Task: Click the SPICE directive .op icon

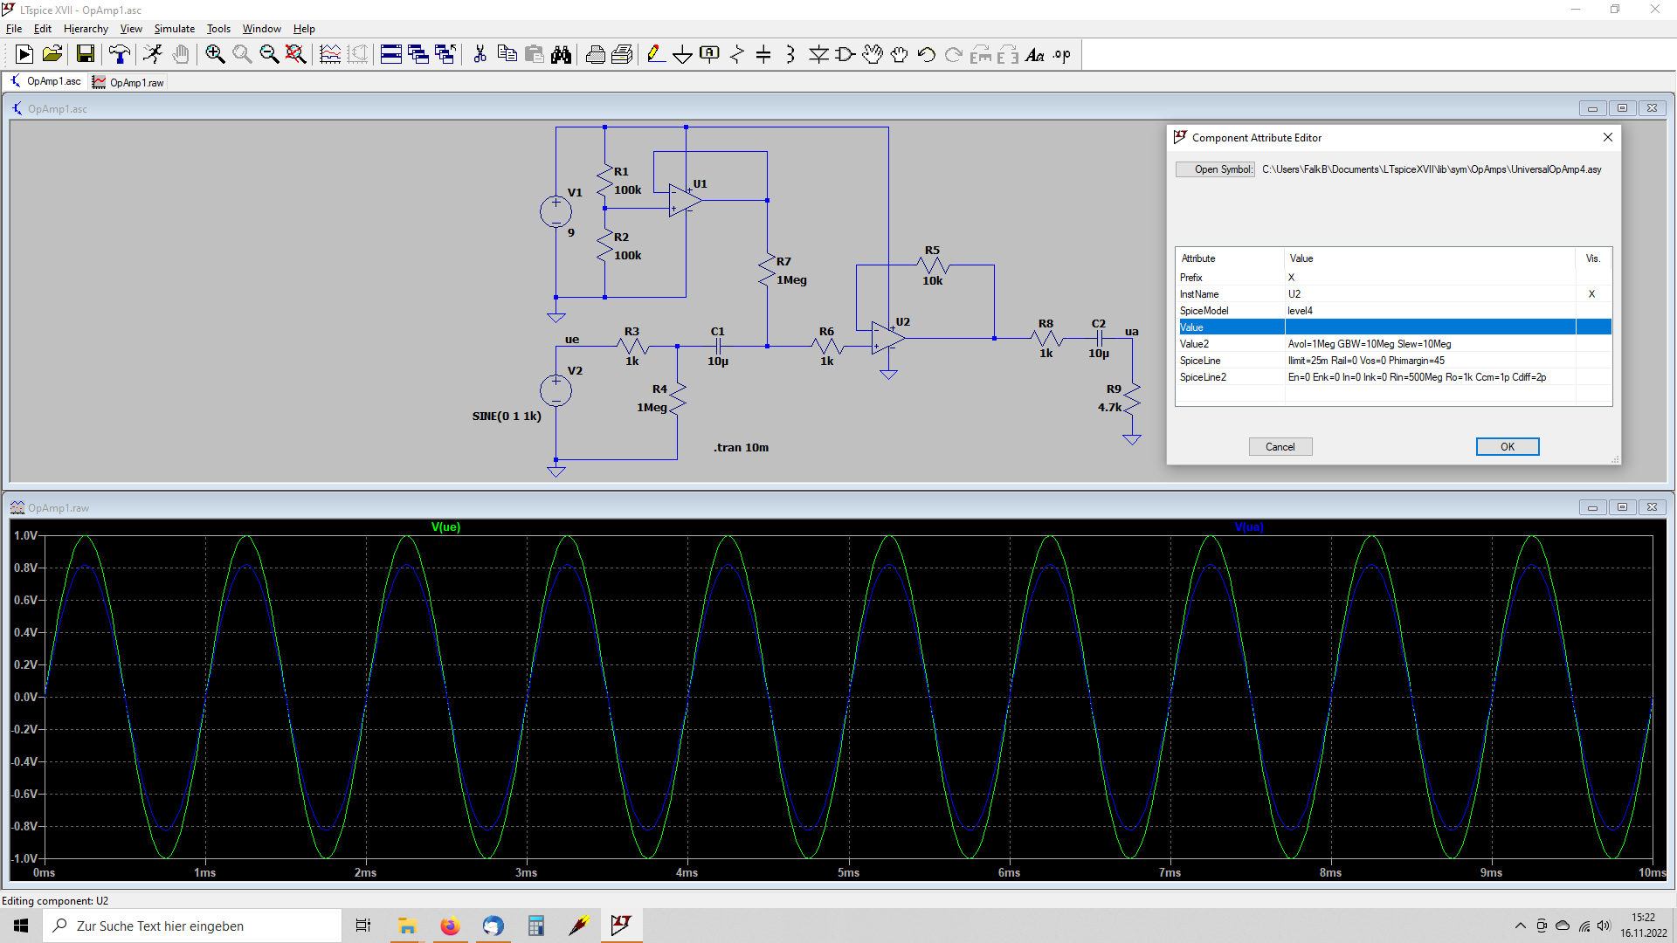Action: tap(1062, 55)
